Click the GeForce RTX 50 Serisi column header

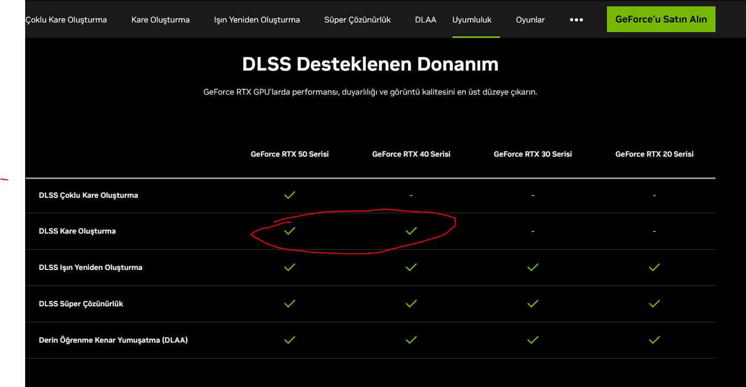[290, 154]
